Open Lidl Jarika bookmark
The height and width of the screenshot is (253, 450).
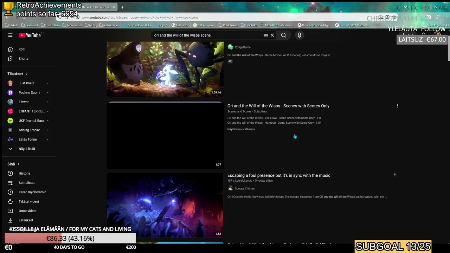point(180,25)
